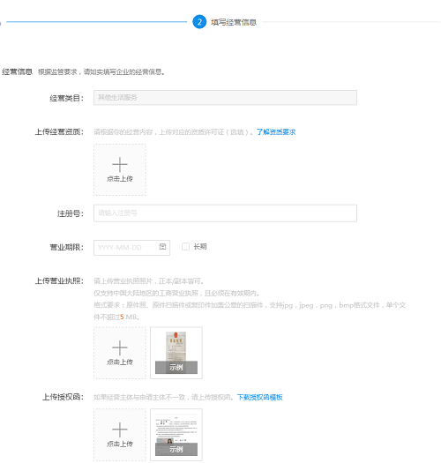Click 点击上传 text for authorization letter
The width and height of the screenshot is (441, 463).
120,444
